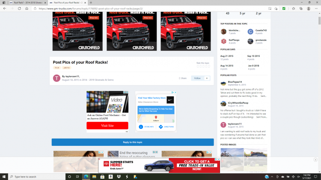The height and width of the screenshot is (180, 321).
Task: View site information lock icon
Action: [x=35, y=9]
